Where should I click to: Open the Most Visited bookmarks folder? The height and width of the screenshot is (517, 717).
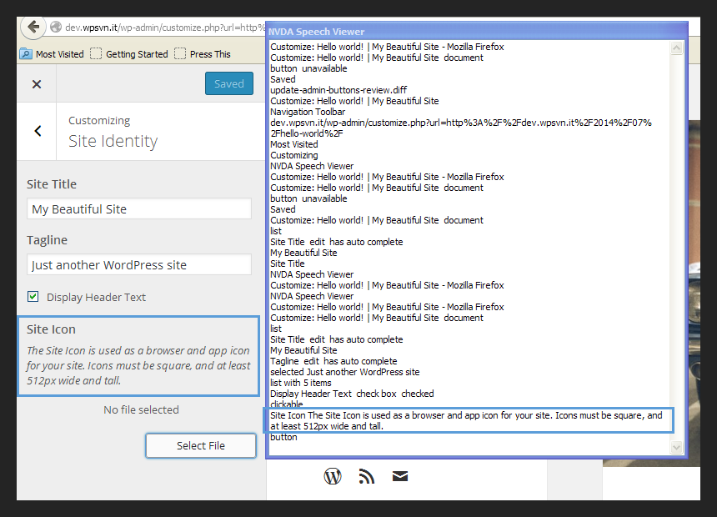[52, 54]
